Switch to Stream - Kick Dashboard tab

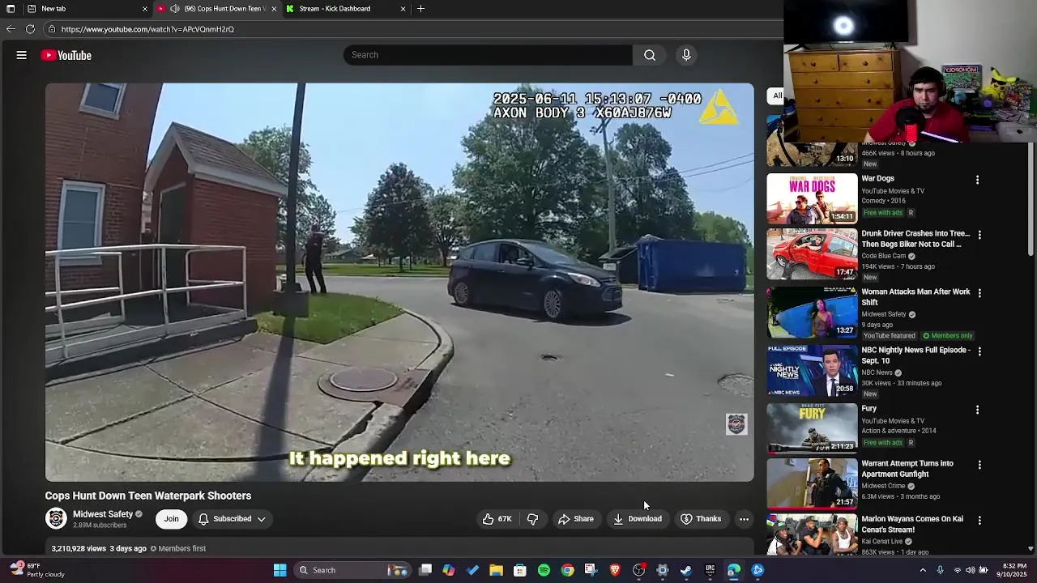click(x=345, y=9)
